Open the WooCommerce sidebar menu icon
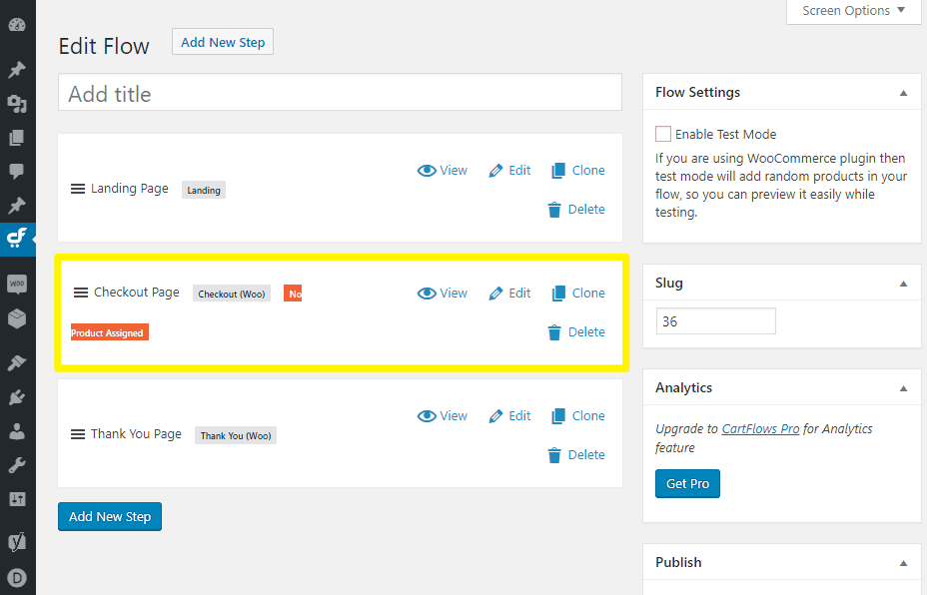Viewport: 927px width, 595px height. [x=17, y=285]
